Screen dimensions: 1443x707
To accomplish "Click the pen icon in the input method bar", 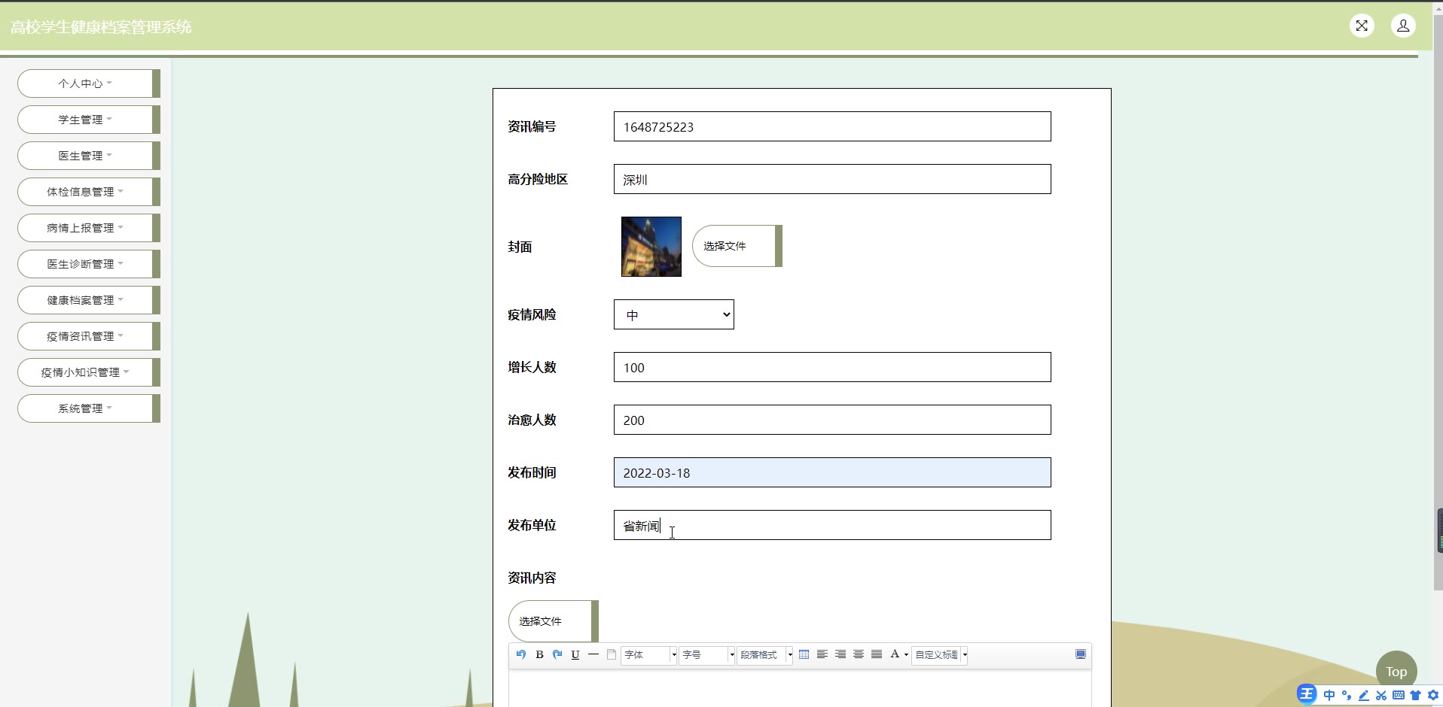I will click(x=1364, y=695).
